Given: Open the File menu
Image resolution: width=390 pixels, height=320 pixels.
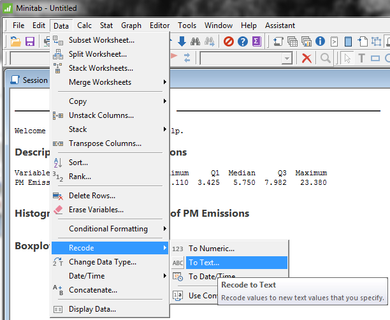Looking at the screenshot, I should point(18,25).
